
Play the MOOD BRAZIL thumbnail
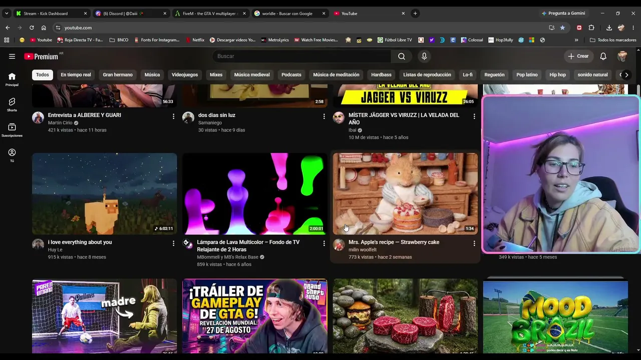click(x=555, y=317)
